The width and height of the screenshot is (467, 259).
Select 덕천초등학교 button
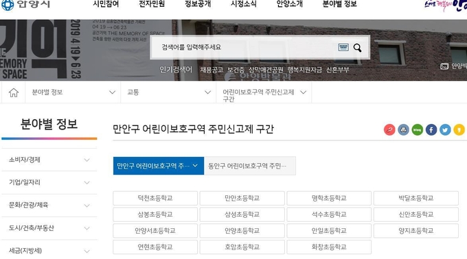pyautogui.click(x=155, y=198)
